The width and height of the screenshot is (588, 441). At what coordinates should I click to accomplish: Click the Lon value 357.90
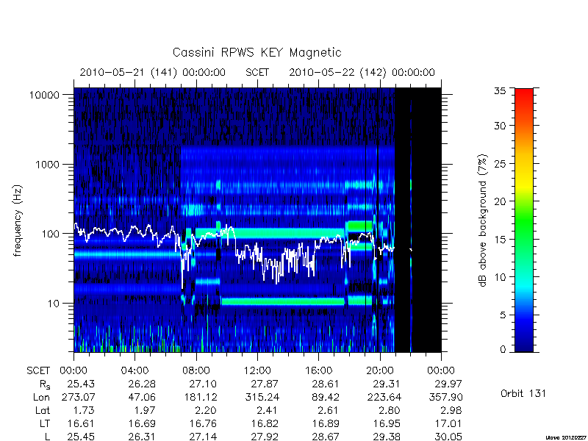pos(445,397)
